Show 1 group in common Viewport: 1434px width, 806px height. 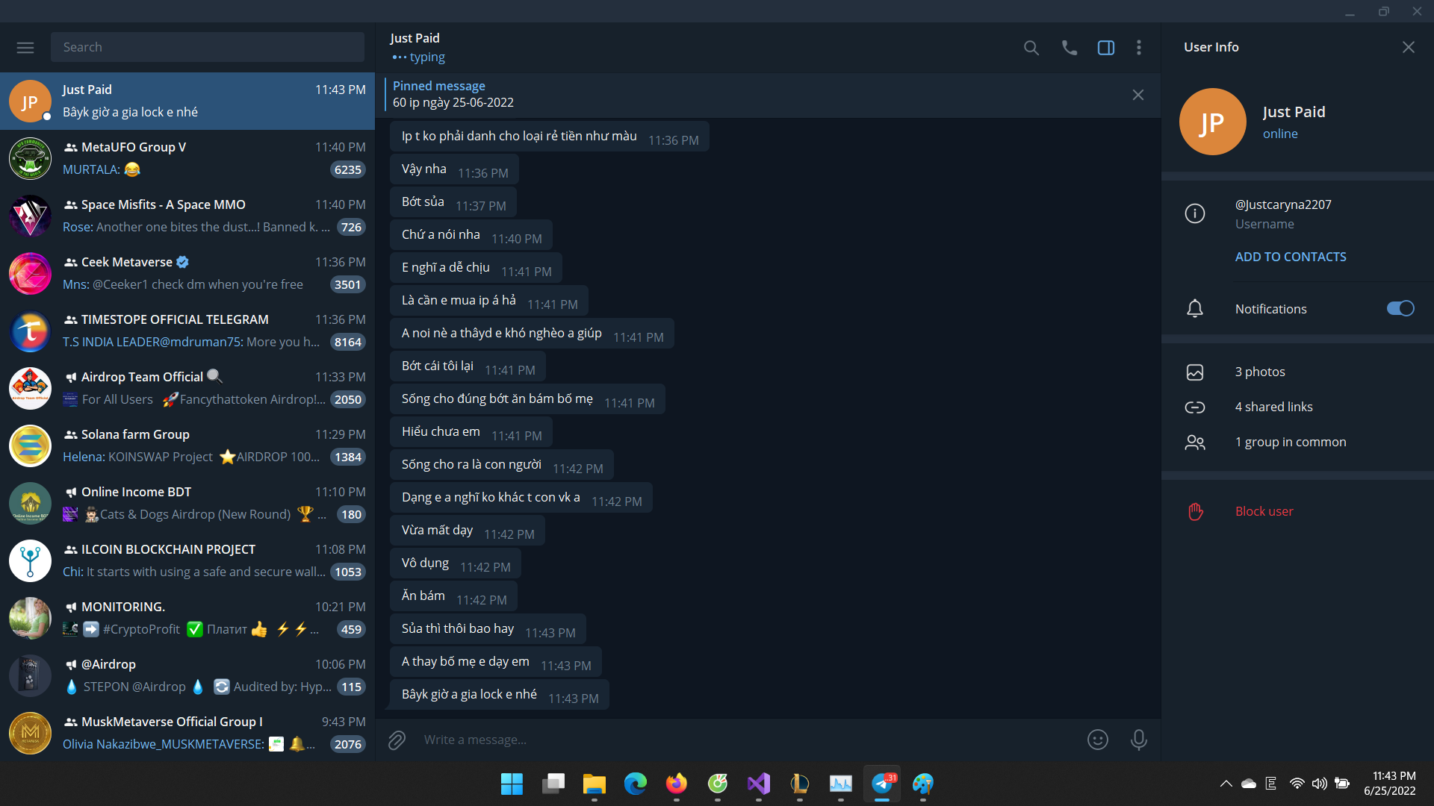1290,442
